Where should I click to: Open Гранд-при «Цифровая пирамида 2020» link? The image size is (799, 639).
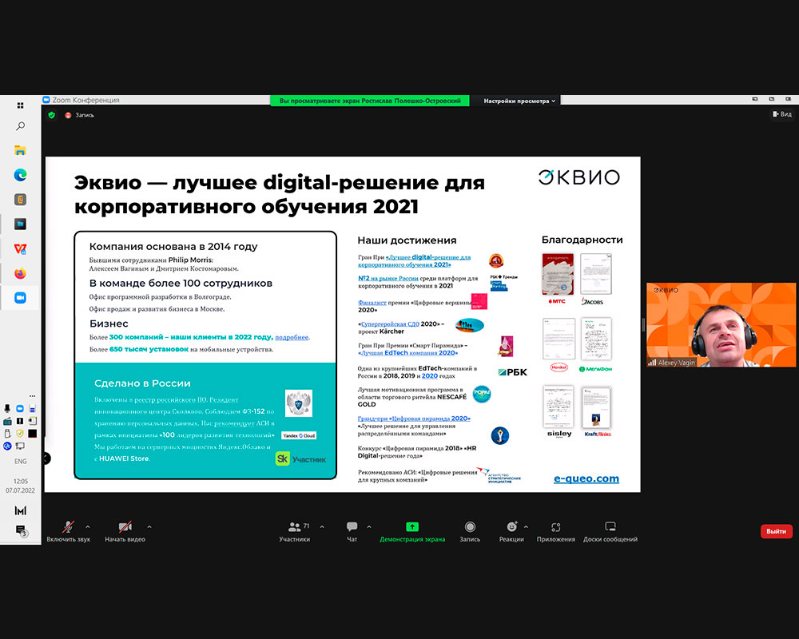point(414,419)
